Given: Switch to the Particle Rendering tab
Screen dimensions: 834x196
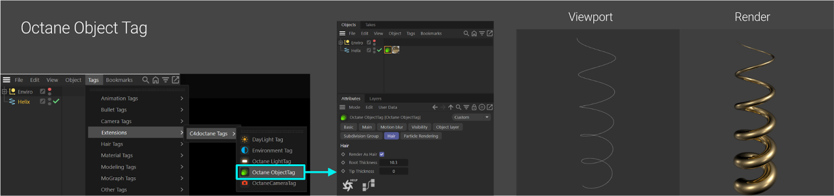Looking at the screenshot, I should 421,136.
